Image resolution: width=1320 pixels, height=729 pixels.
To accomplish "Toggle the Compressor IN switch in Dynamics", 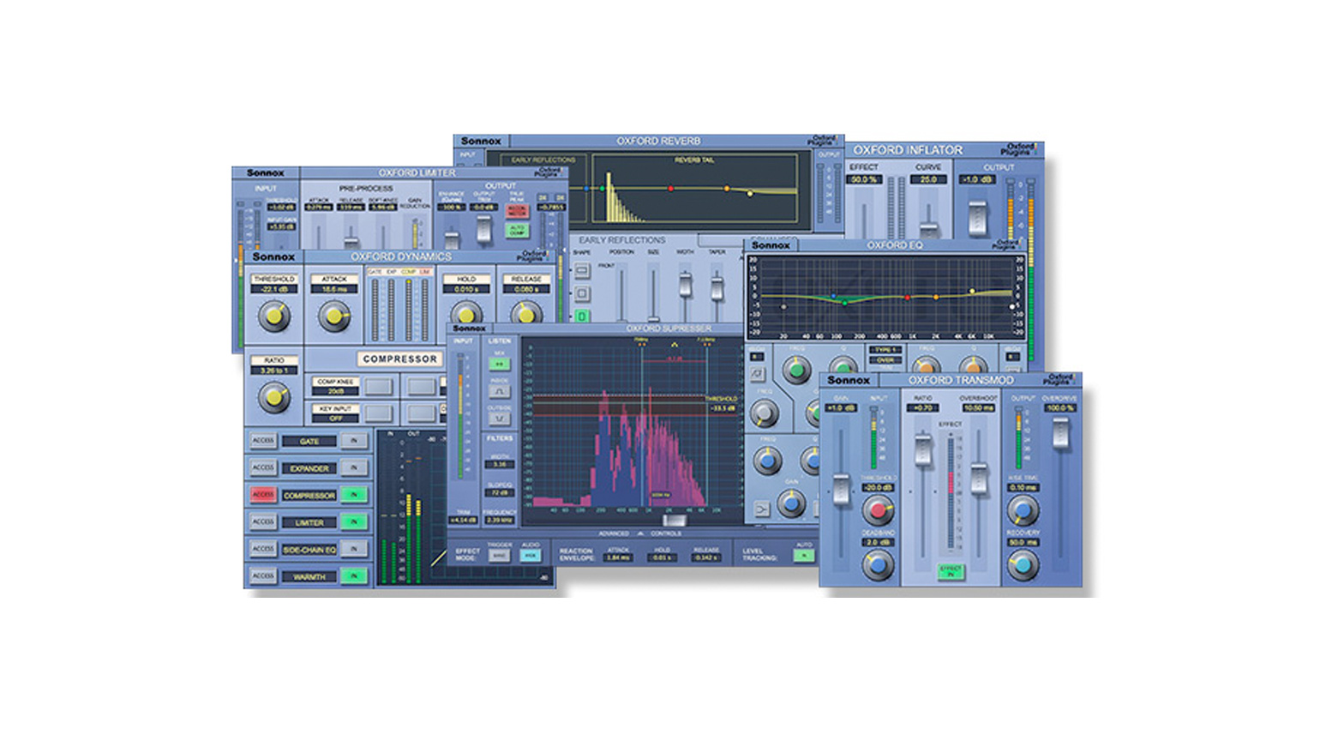I will tap(354, 495).
